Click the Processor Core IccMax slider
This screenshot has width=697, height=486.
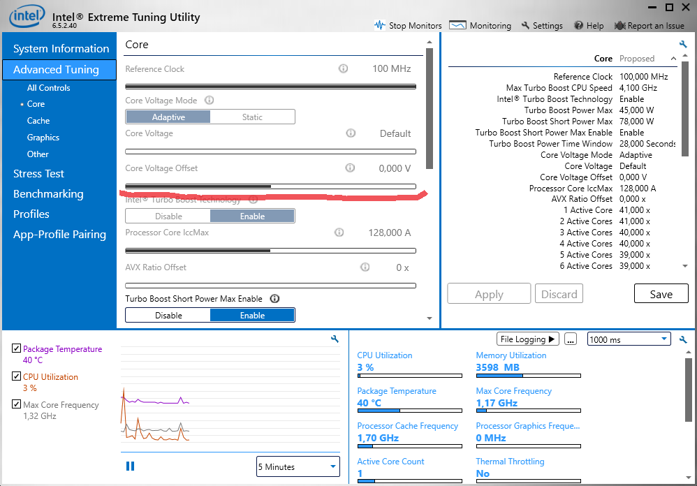(271, 251)
